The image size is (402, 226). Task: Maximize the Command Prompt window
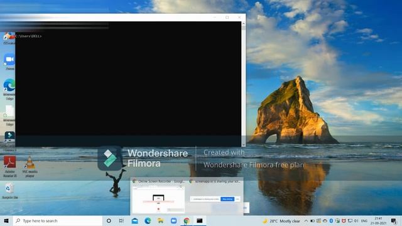(x=227, y=18)
